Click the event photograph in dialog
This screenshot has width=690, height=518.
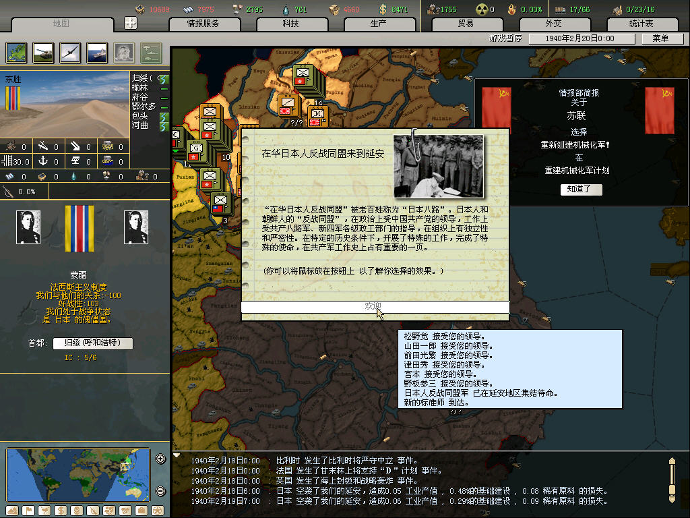[x=439, y=166]
